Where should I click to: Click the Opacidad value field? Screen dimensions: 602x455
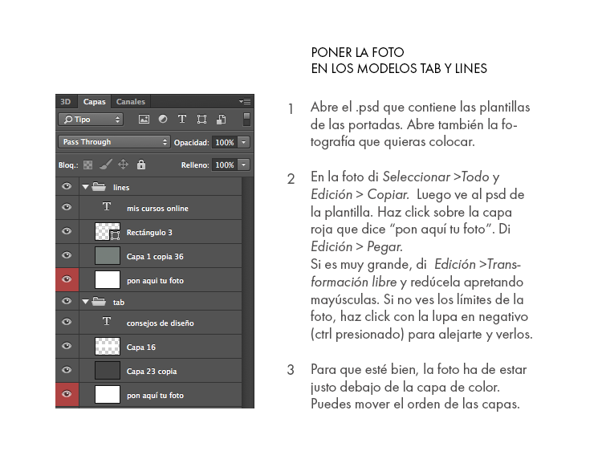[x=225, y=143]
